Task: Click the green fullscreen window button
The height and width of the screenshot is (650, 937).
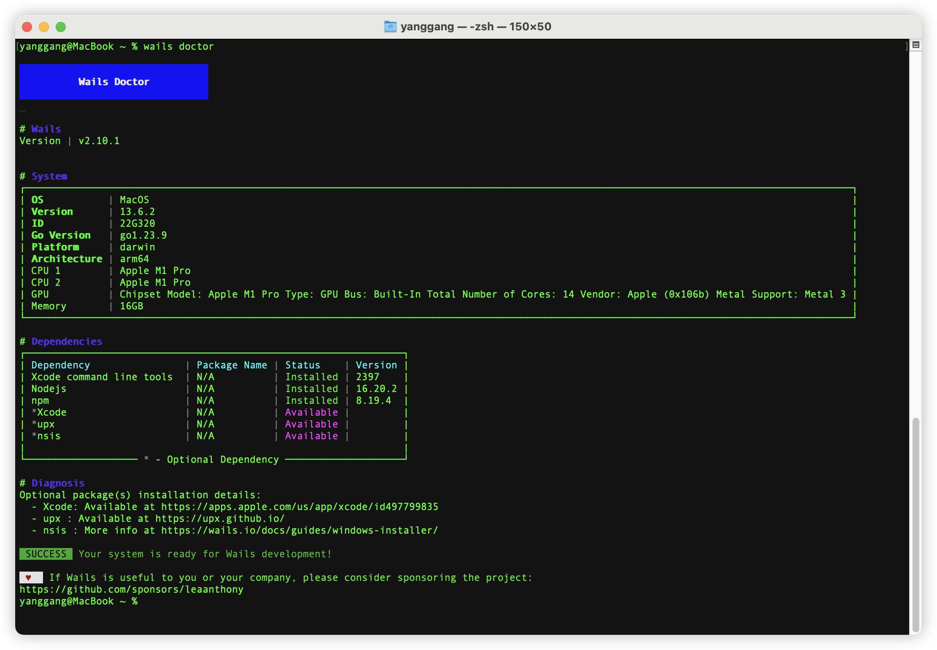Action: (x=61, y=27)
